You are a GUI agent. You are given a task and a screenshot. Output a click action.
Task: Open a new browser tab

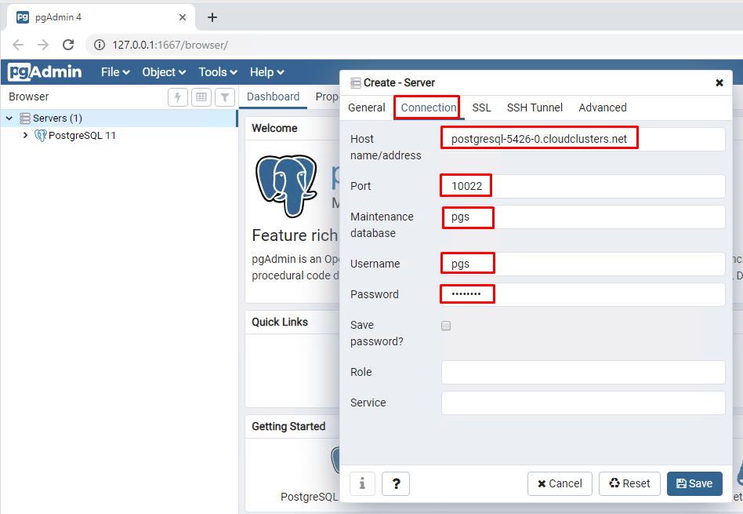tap(212, 17)
